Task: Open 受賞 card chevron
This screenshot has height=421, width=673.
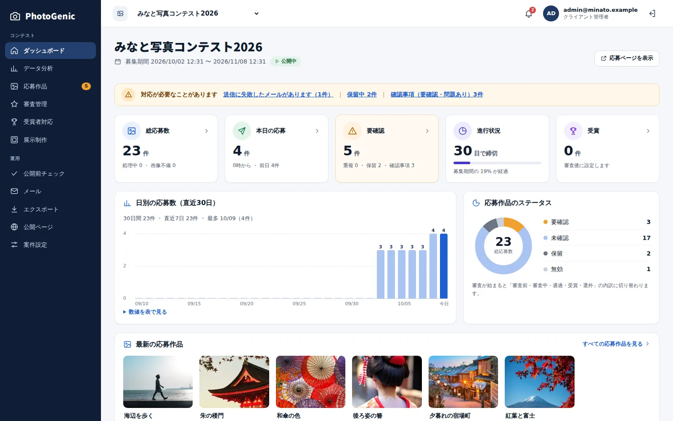Action: coord(648,131)
